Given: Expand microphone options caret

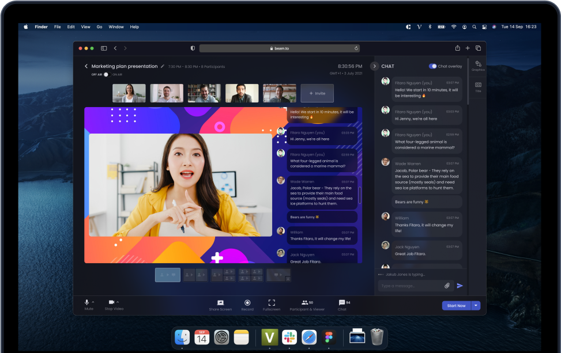Looking at the screenshot, I should (x=93, y=302).
